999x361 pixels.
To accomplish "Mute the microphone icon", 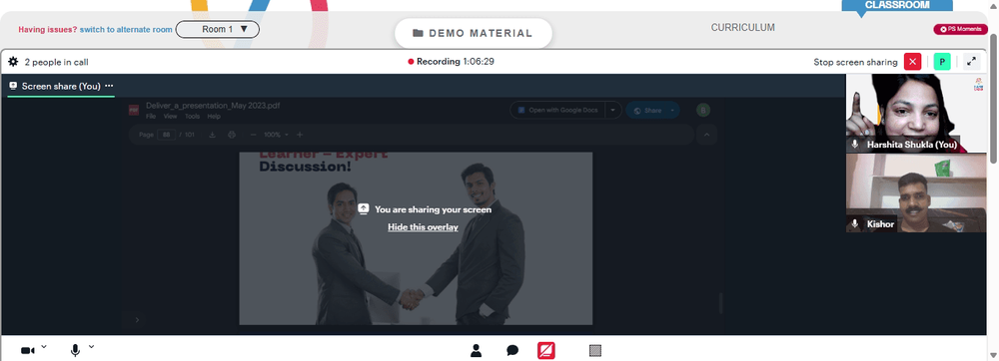I will click(75, 350).
